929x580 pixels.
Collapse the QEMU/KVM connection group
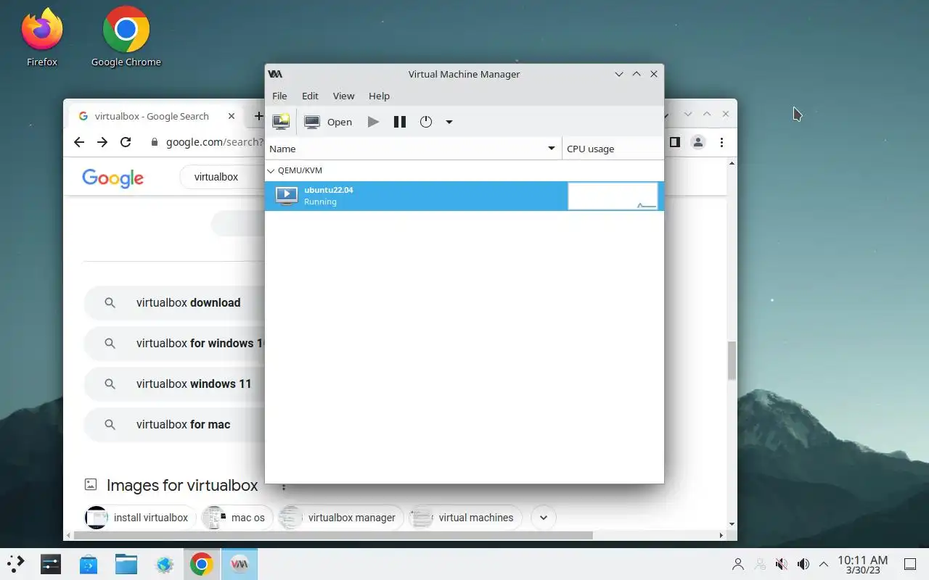click(271, 170)
